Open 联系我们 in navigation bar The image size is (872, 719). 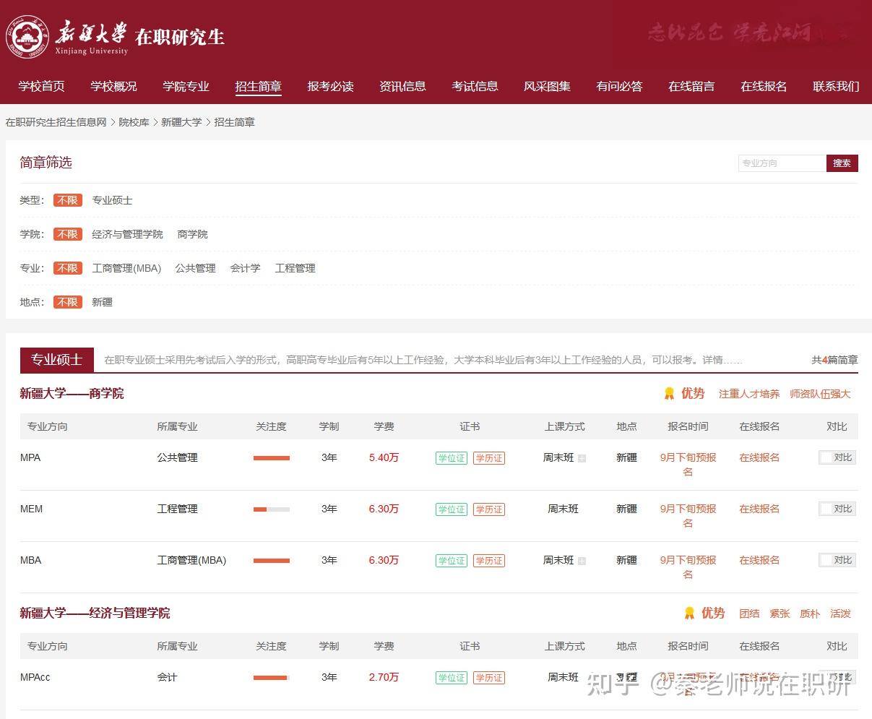pyautogui.click(x=836, y=86)
